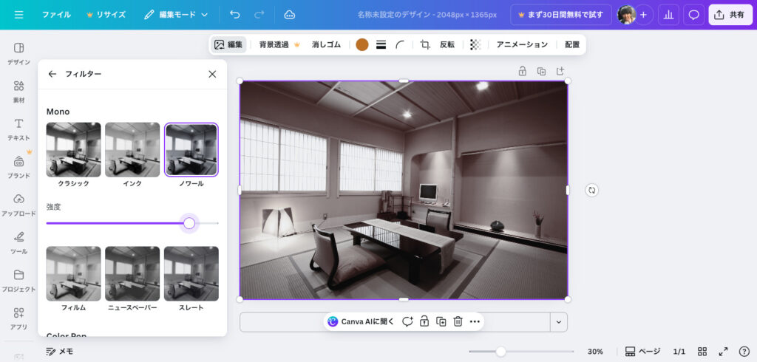Click the undo arrow in the top bar
The image size is (757, 362).
pyautogui.click(x=235, y=15)
